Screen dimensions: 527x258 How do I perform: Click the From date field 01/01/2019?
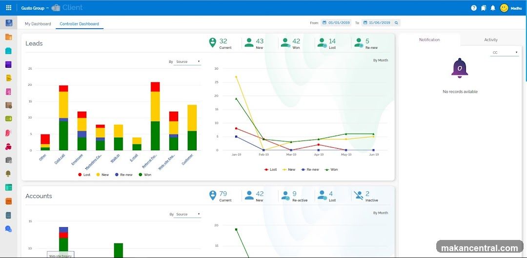[x=336, y=23]
